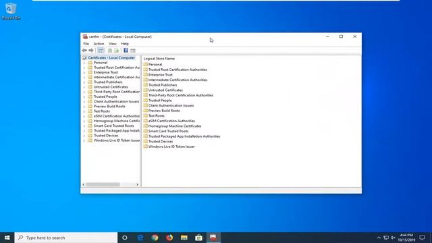Click console tree scrollbar left arrow
The height and width of the screenshot is (243, 432).
[x=84, y=184]
